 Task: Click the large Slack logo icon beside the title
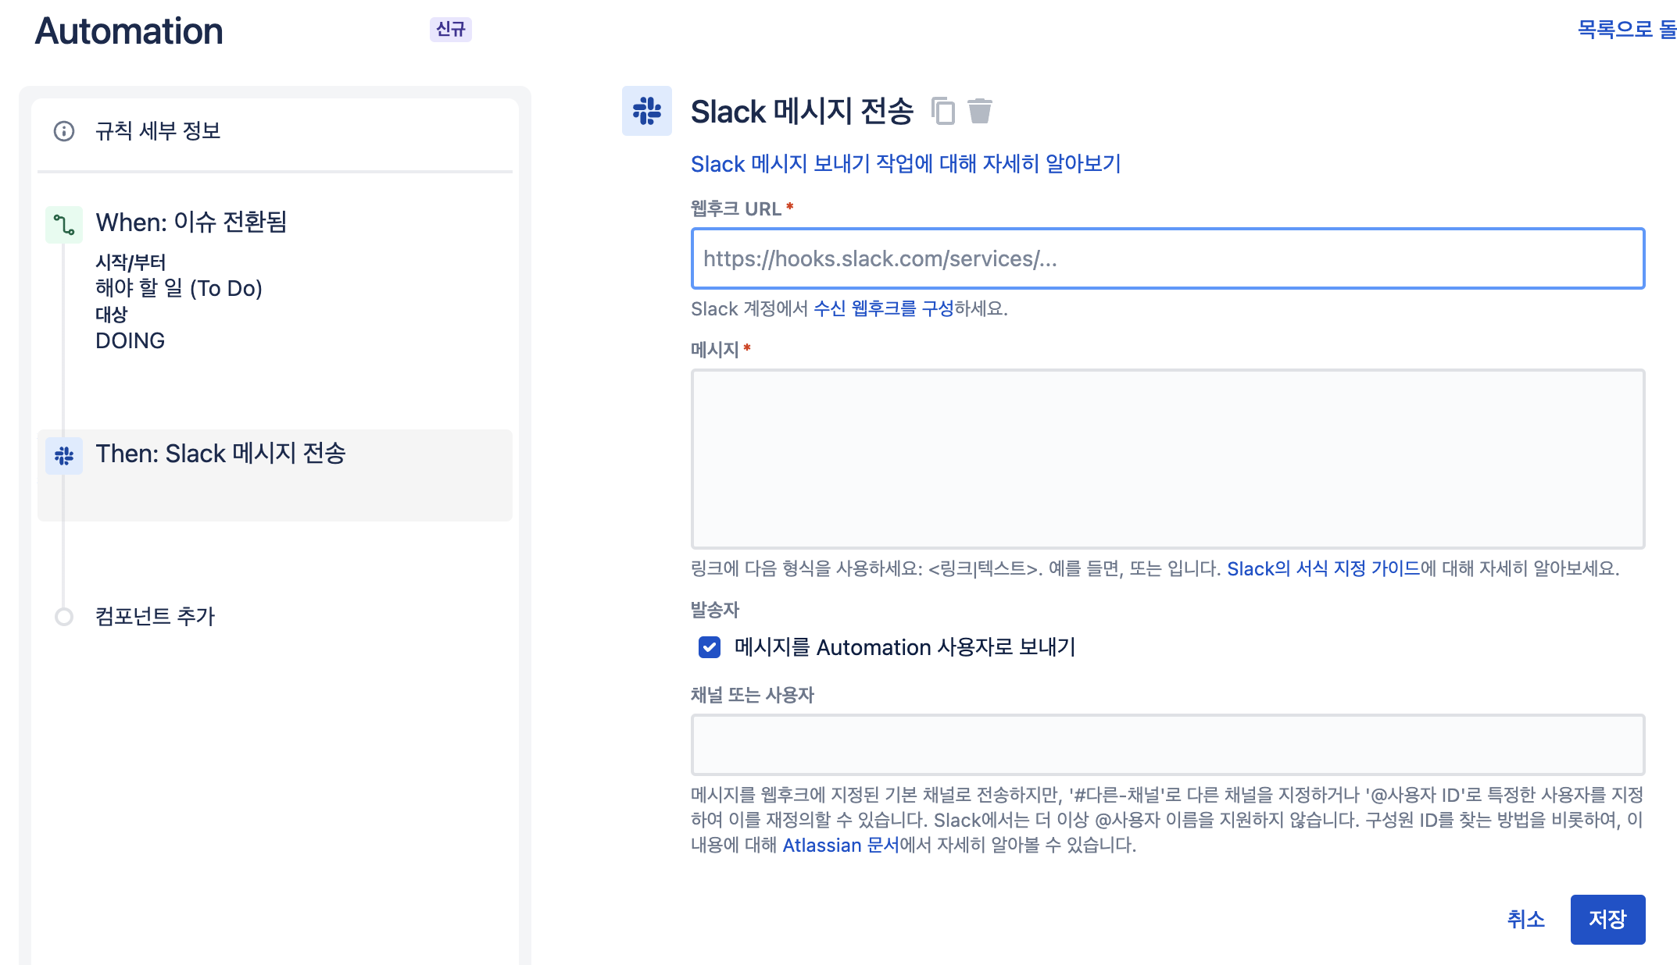pyautogui.click(x=646, y=111)
